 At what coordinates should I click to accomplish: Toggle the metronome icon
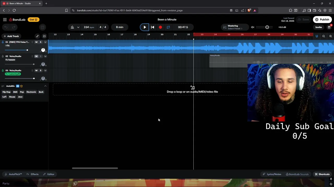tap(72, 27)
